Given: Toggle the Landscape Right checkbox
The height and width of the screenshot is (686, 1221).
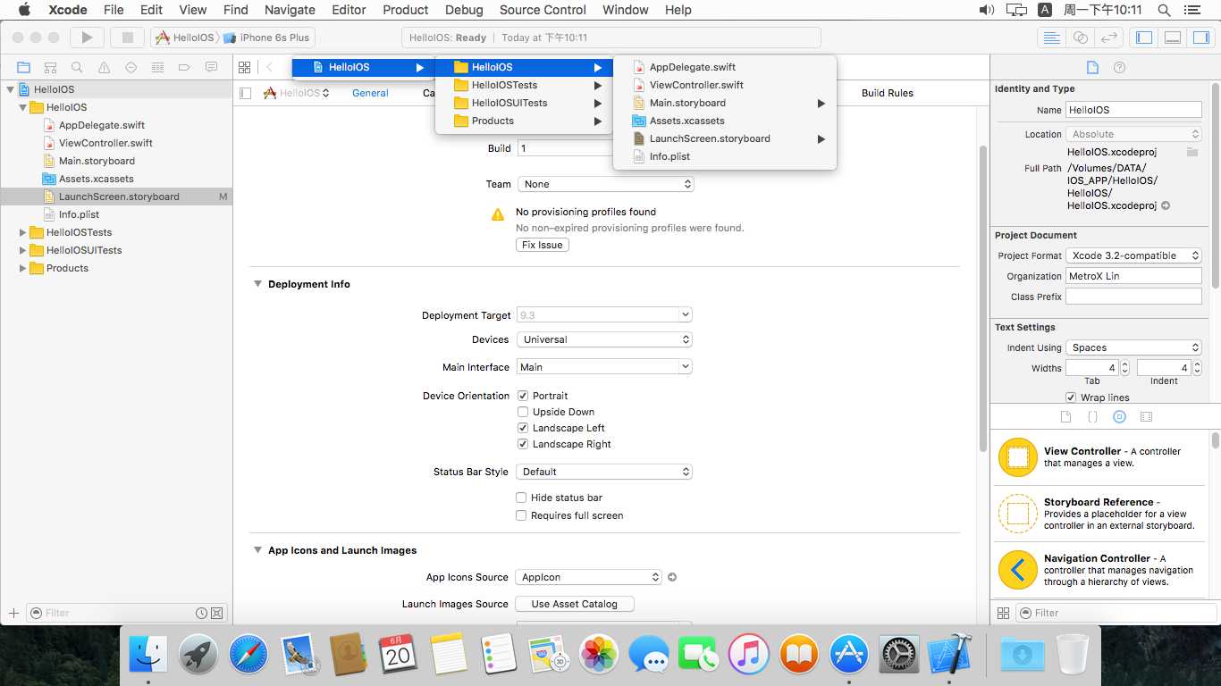Looking at the screenshot, I should pos(522,444).
